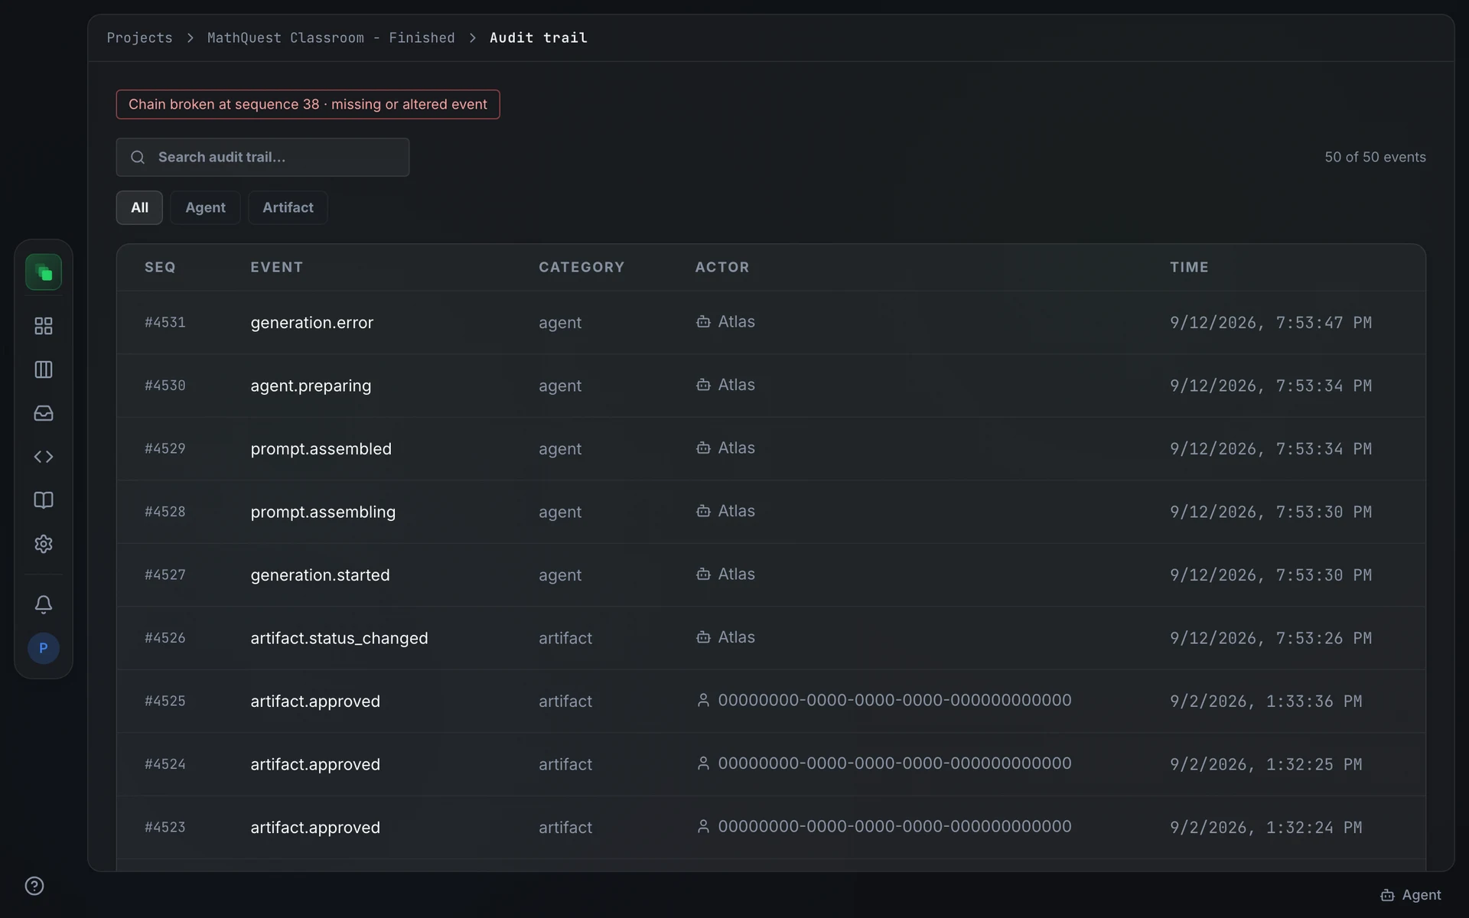Click sequence number #4528
Screen dimensions: 1469x918
[x=165, y=512]
